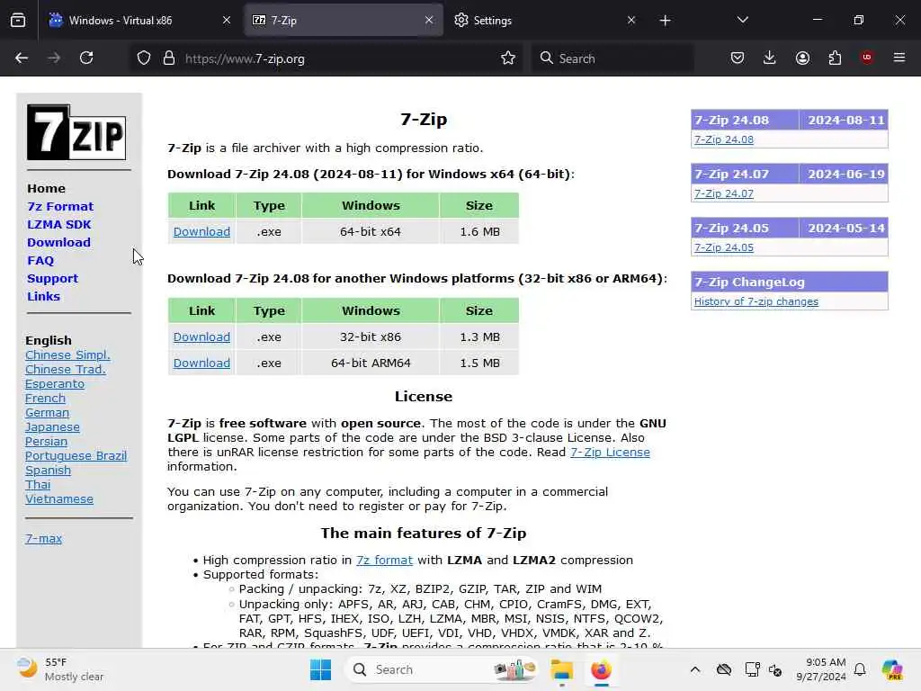
Task: Open the 7-max link
Action: [43, 538]
